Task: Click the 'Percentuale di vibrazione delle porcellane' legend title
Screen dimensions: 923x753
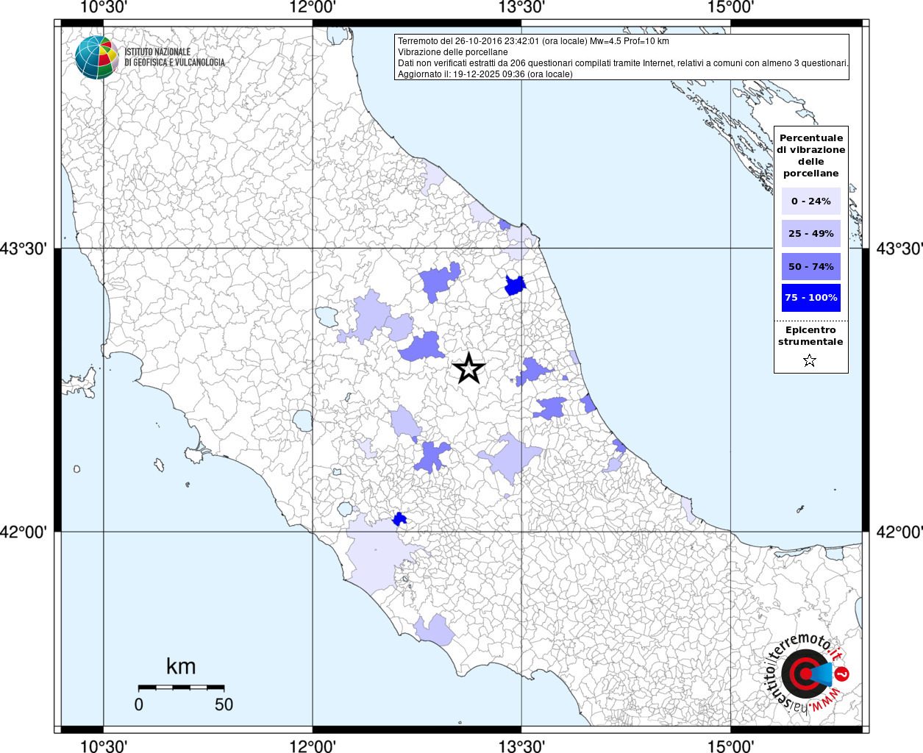Action: pyautogui.click(x=810, y=155)
